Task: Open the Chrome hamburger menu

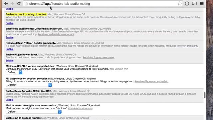Action: [202, 4]
